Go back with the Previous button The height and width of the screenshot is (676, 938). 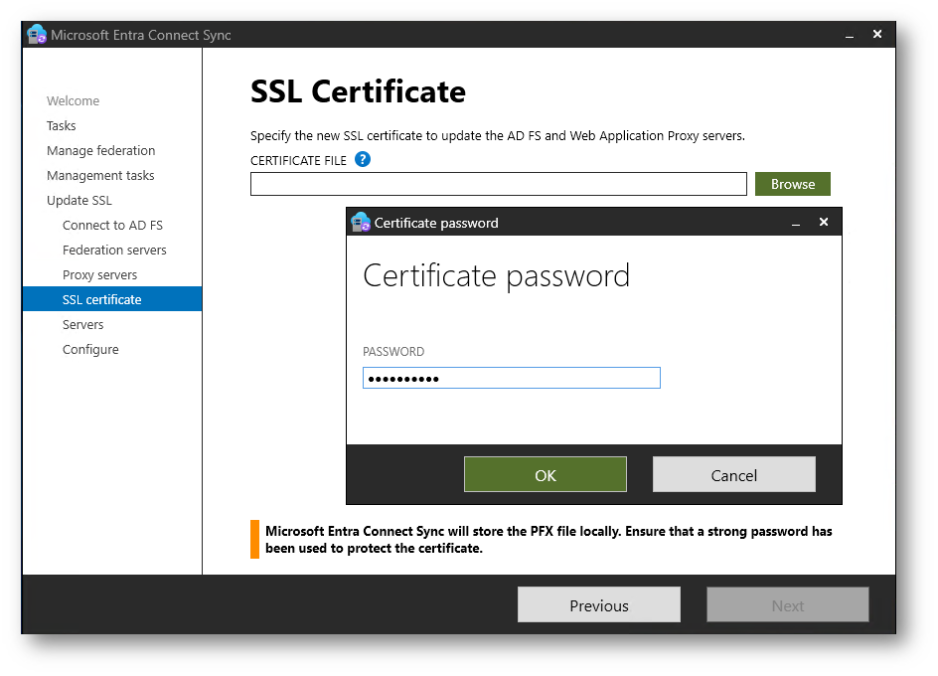(x=599, y=604)
